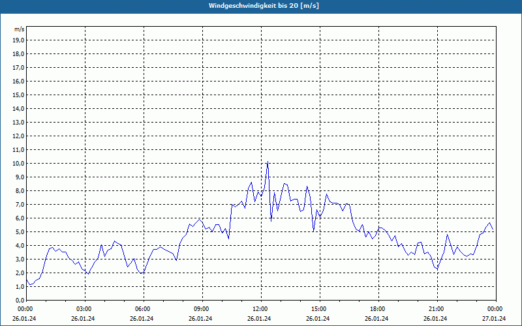Click the 19,0 y-axis value
The width and height of the screenshot is (522, 326).
tap(19, 40)
